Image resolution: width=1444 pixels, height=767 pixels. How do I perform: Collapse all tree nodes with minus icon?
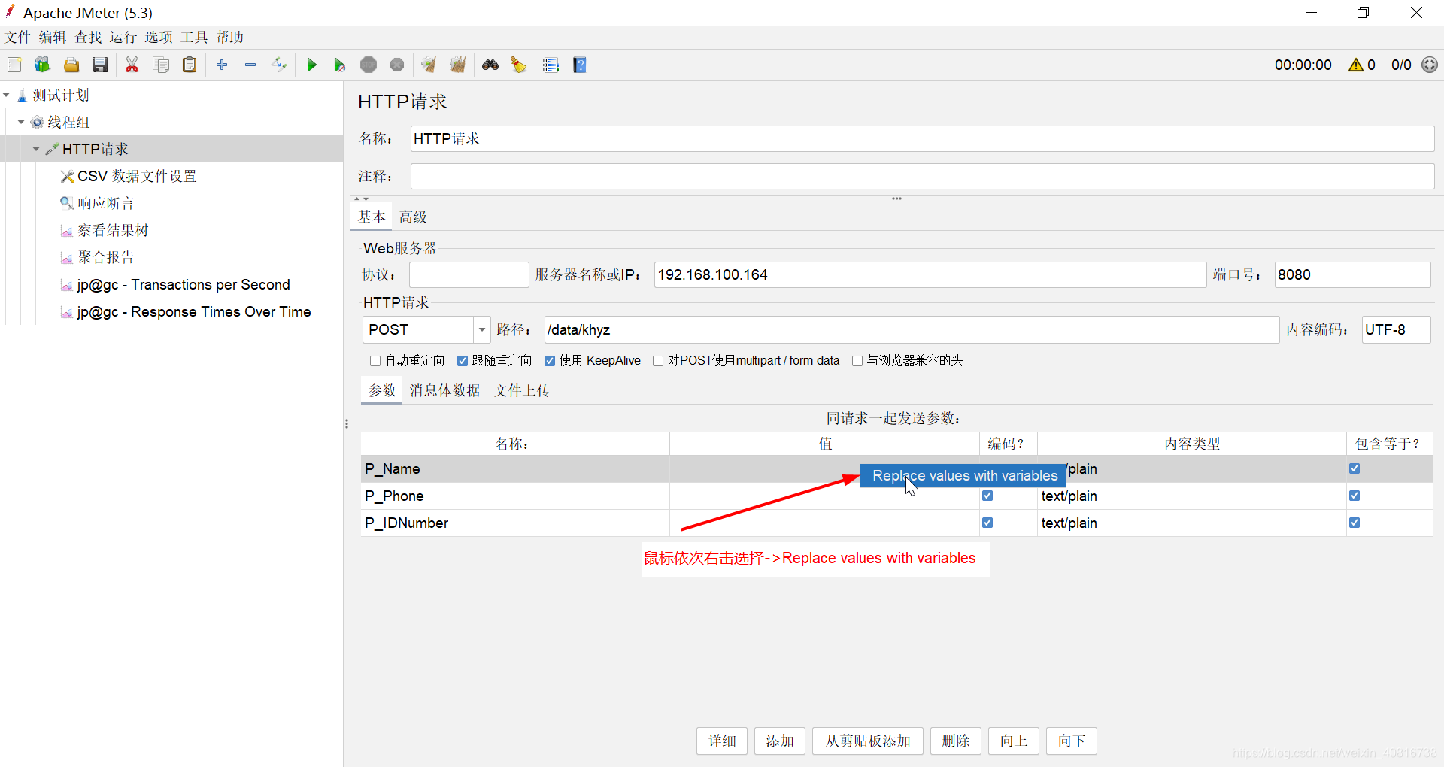tap(250, 65)
